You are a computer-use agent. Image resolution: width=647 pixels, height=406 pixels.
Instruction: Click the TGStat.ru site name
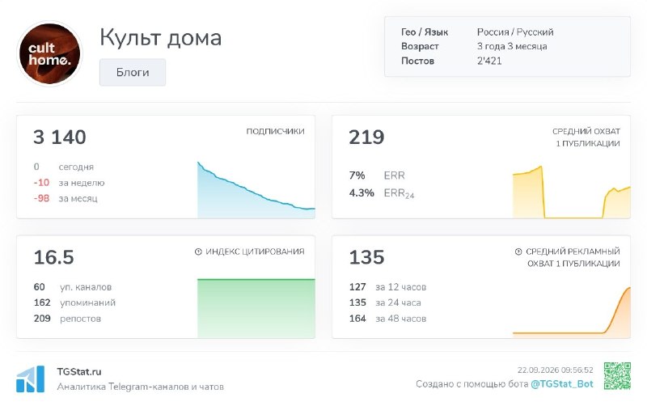[x=78, y=371]
